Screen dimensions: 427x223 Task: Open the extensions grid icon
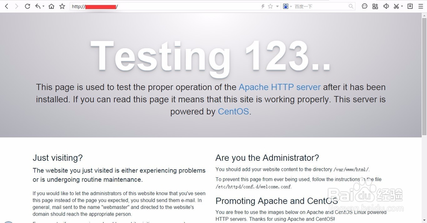click(375, 6)
